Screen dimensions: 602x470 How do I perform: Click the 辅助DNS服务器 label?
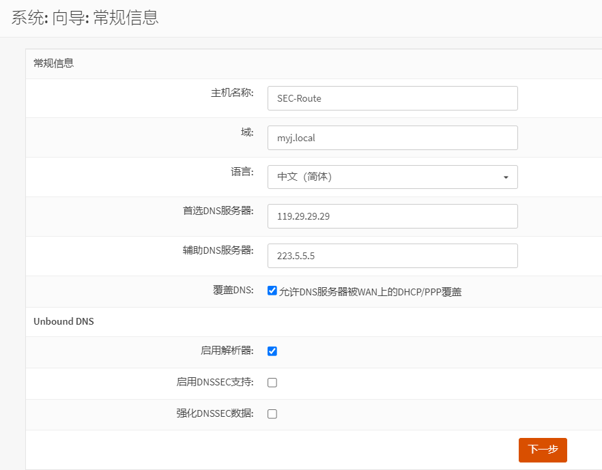click(218, 250)
